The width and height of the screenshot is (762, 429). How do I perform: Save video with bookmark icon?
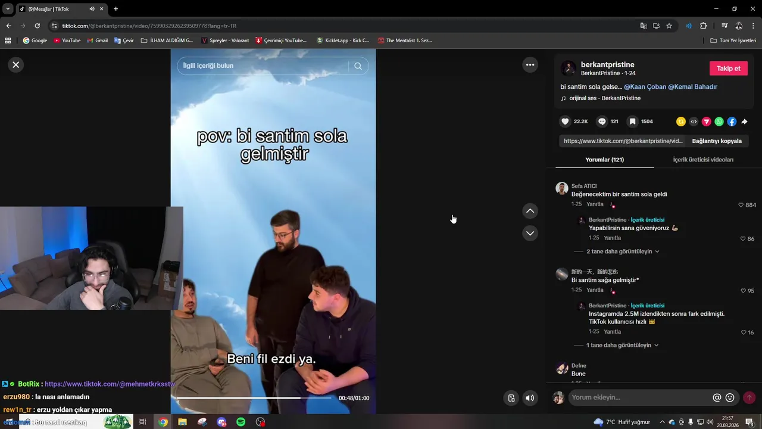coord(633,122)
